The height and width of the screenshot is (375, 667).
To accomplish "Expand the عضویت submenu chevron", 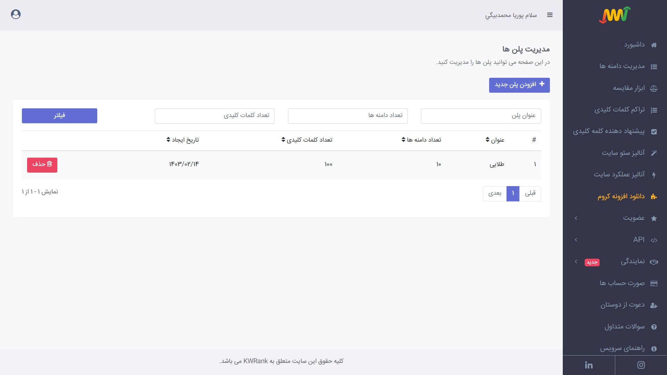I will (576, 218).
